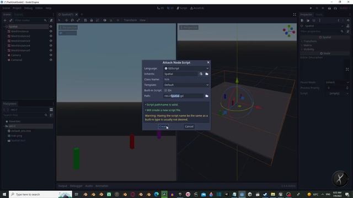This screenshot has width=353, height=198.
Task: Open the Help menu
Action: pyautogui.click(x=49, y=8)
